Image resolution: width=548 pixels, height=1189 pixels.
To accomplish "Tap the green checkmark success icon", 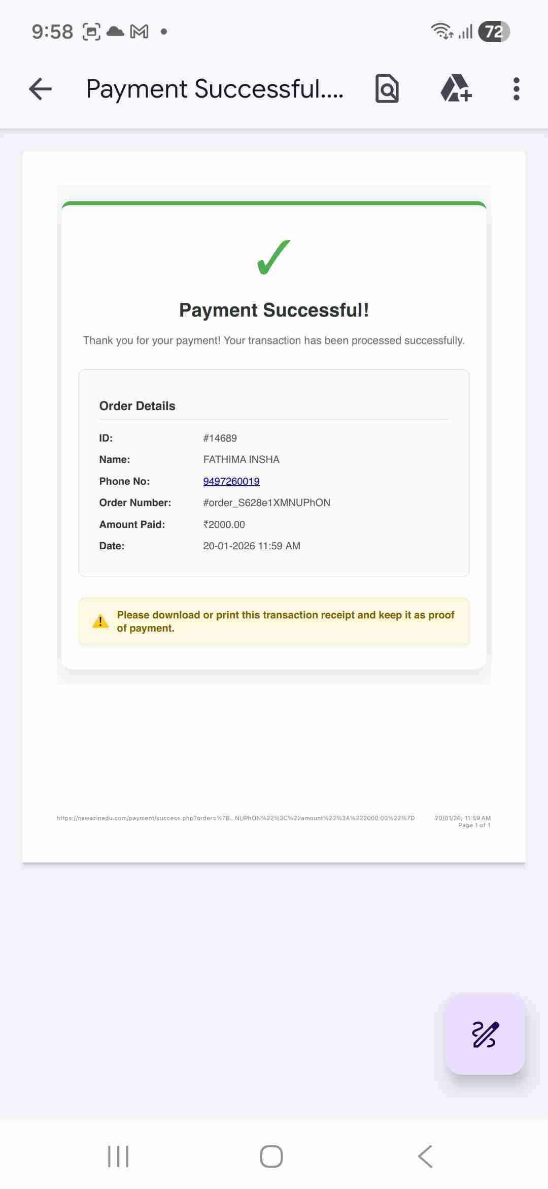I will pyautogui.click(x=274, y=257).
